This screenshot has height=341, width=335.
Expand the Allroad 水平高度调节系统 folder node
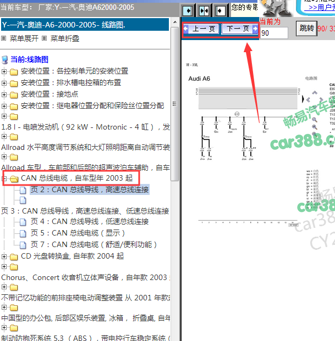(4, 136)
